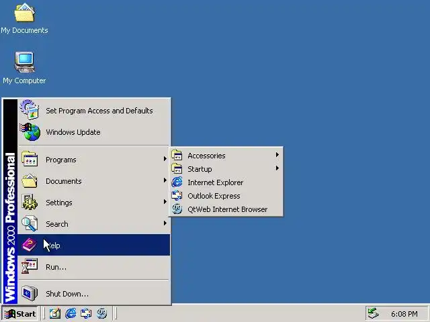Click the My Documents label text

coord(24,30)
